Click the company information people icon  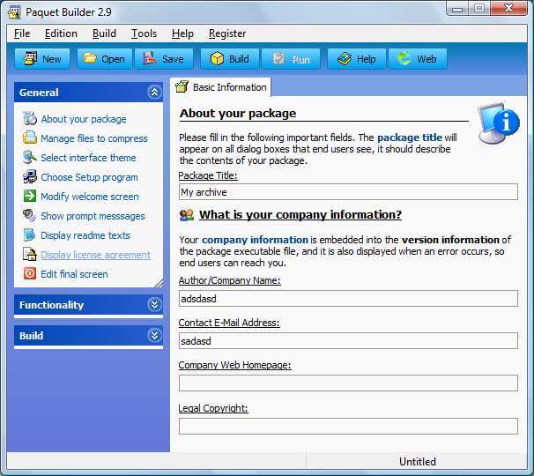click(x=187, y=215)
